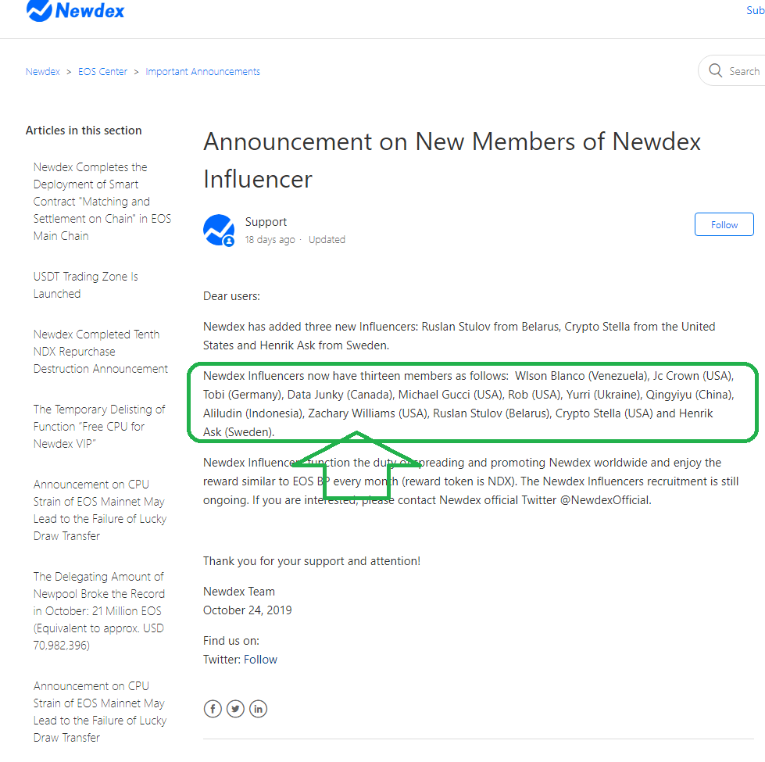This screenshot has height=762, width=765.
Task: Open Tenth NDX Repurchase Destruction article
Action: coord(100,352)
